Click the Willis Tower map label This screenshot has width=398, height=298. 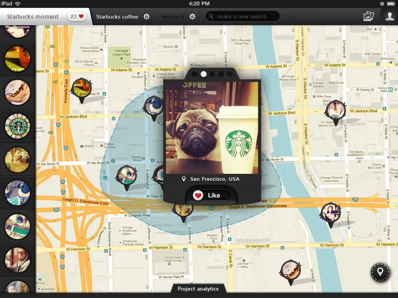(336, 83)
